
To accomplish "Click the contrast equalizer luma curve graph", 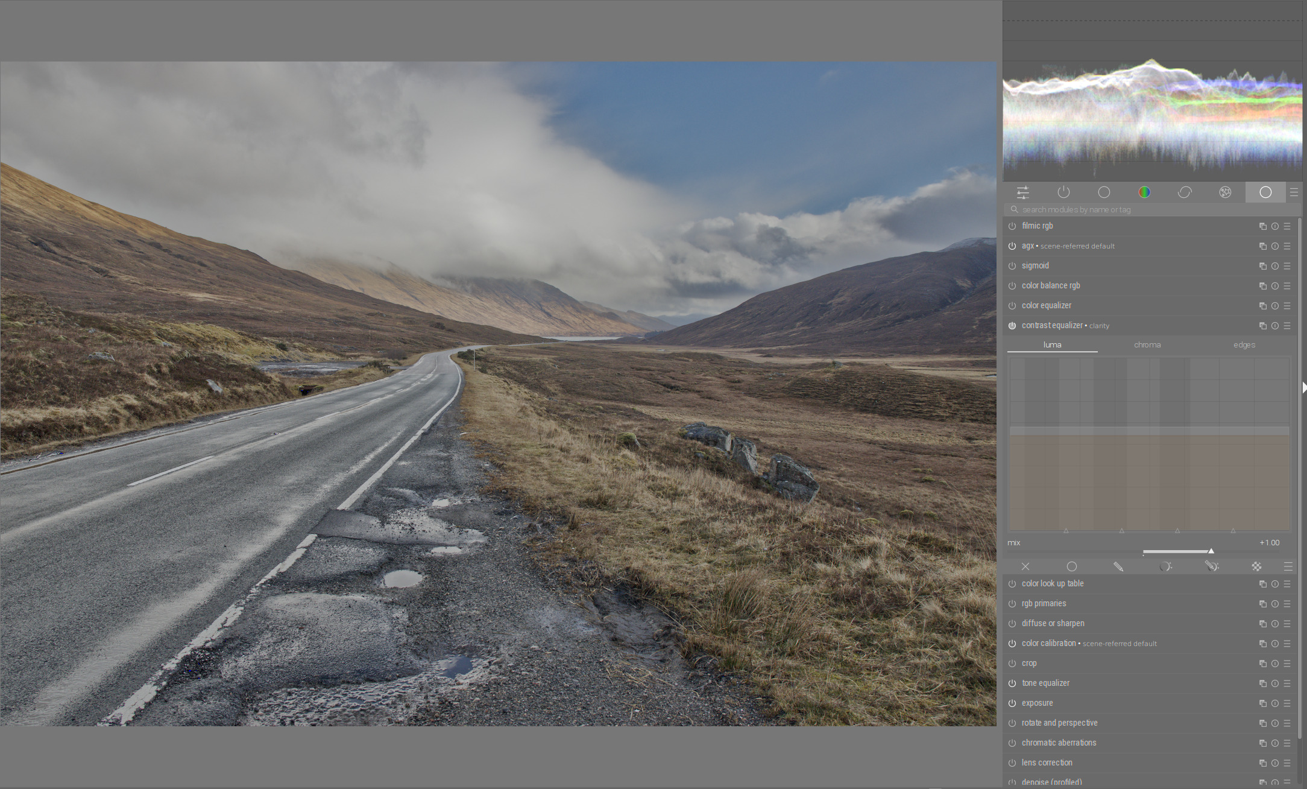I will click(1149, 445).
